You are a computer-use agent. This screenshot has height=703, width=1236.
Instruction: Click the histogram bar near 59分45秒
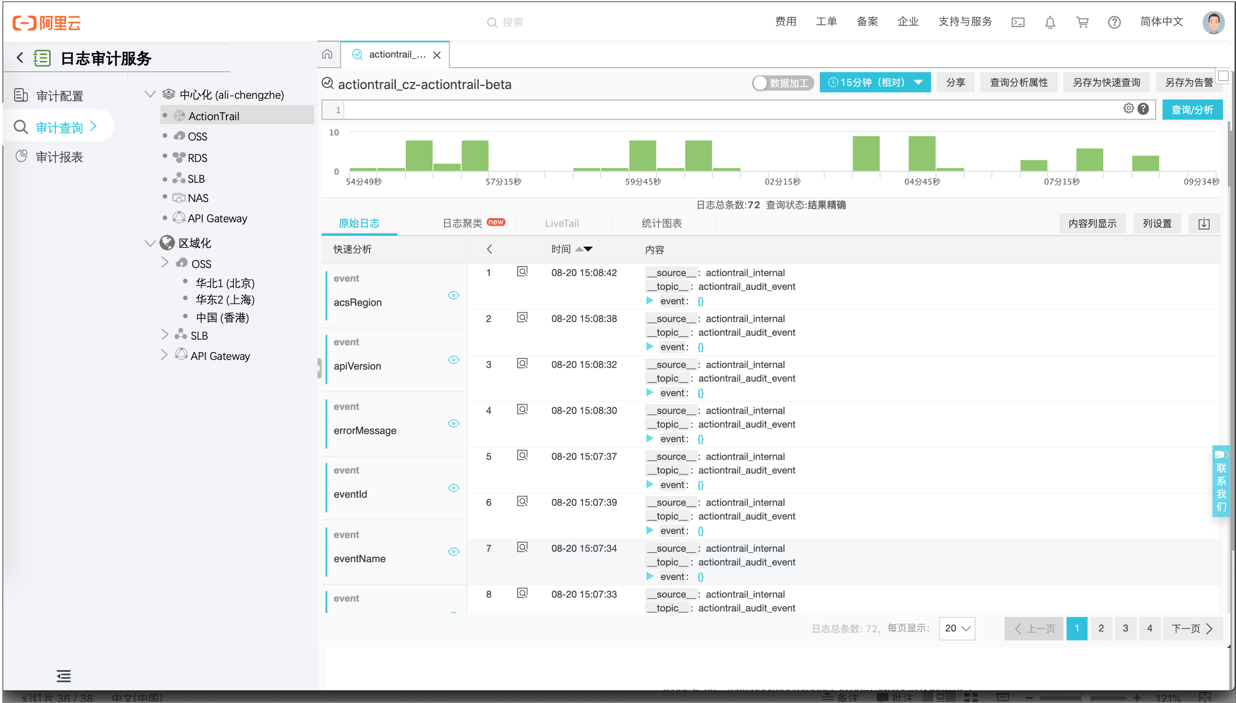coord(643,156)
